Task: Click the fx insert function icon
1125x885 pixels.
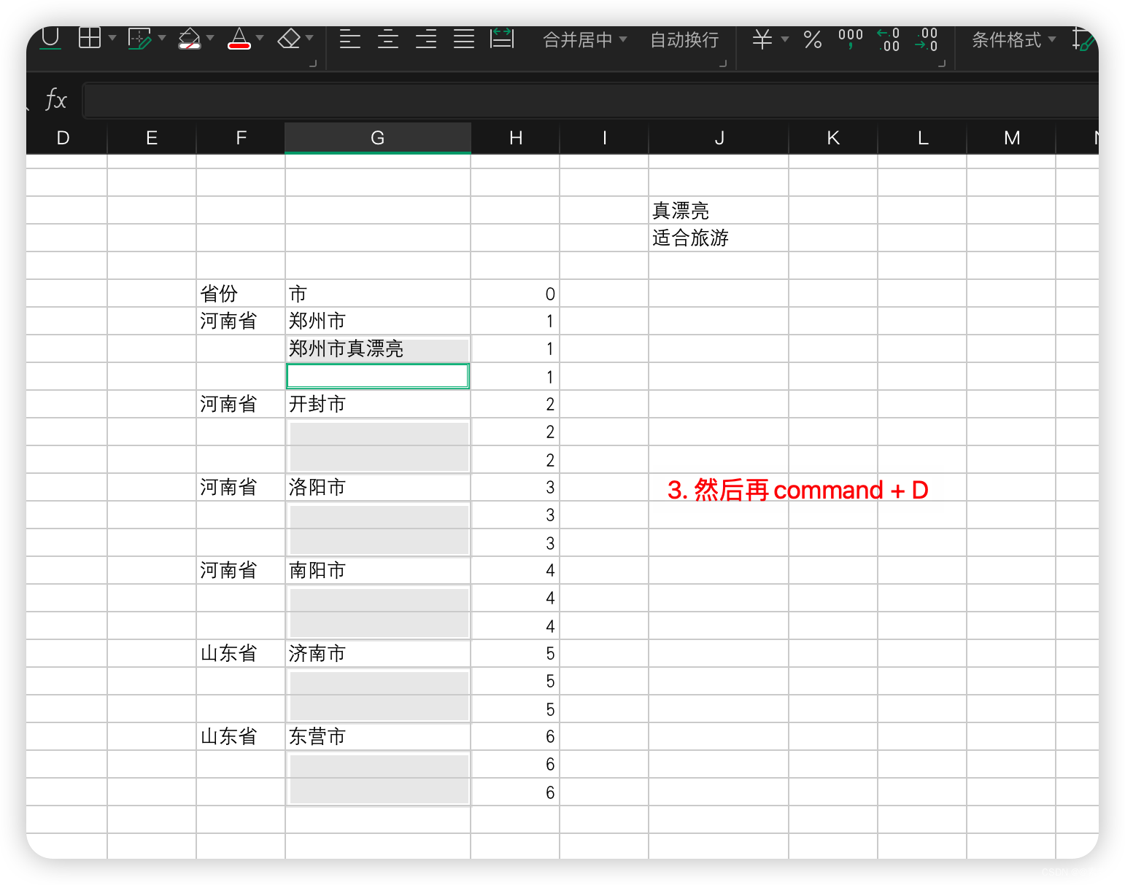Action: (55, 99)
